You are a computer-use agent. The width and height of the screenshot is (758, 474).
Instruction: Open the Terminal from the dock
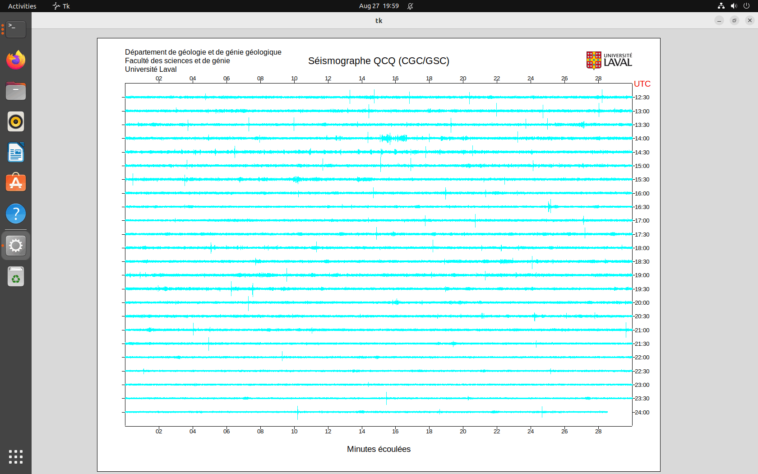point(16,29)
